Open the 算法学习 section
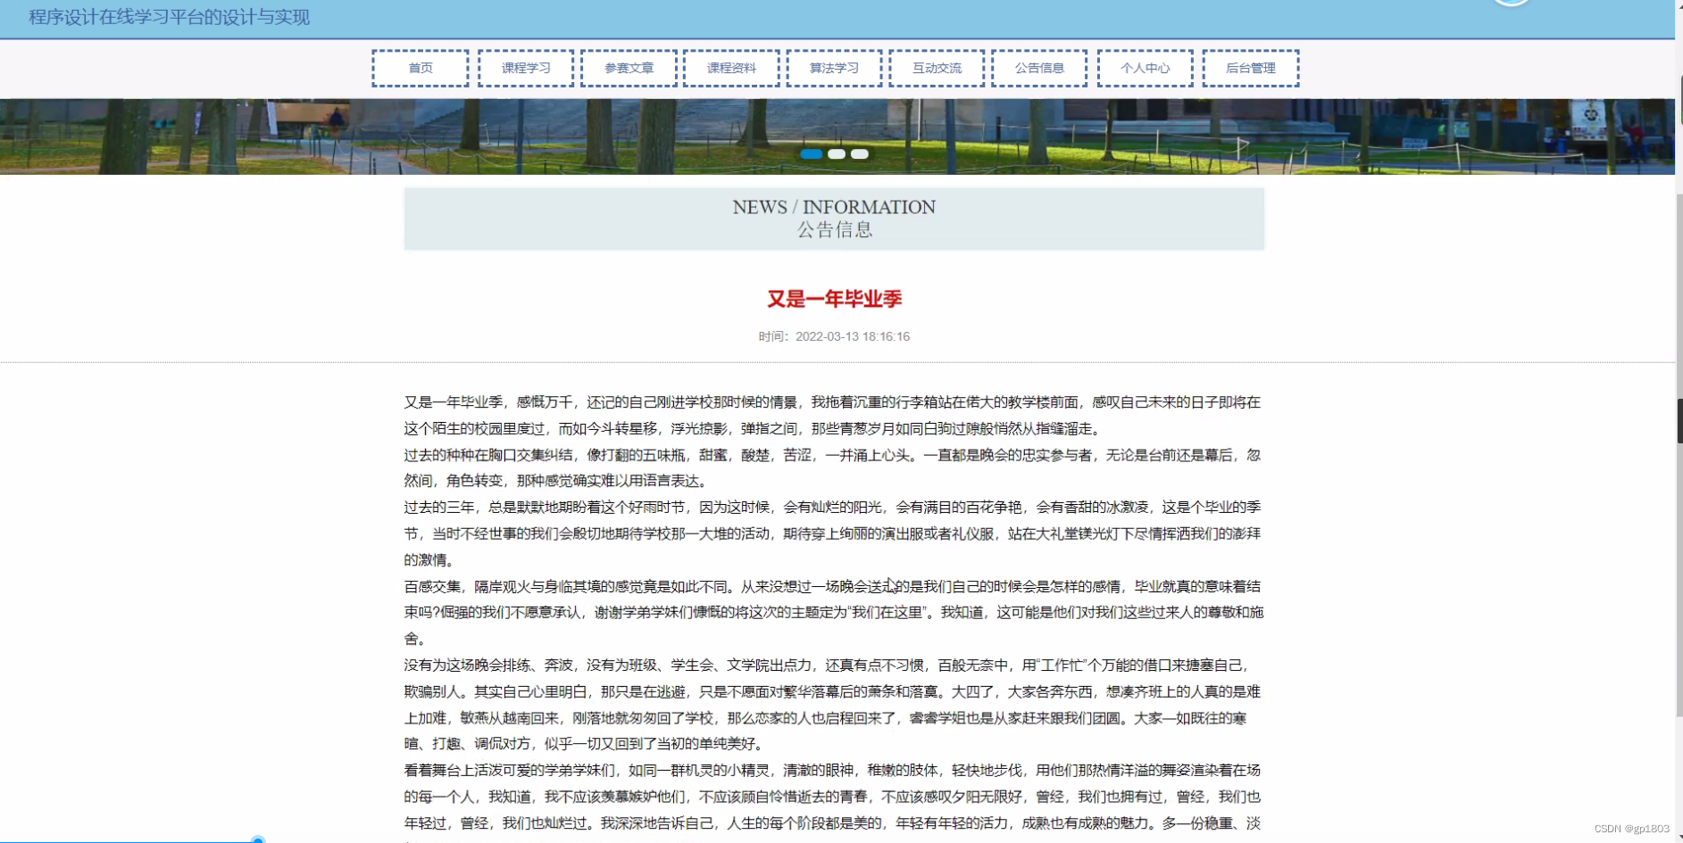 [x=834, y=68]
